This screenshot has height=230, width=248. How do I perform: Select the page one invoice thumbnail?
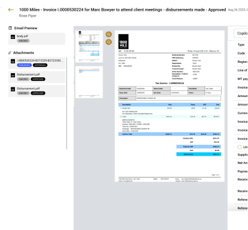point(89,46)
